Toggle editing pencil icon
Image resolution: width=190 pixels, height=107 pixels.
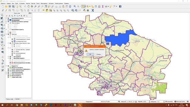[x=6, y=10]
